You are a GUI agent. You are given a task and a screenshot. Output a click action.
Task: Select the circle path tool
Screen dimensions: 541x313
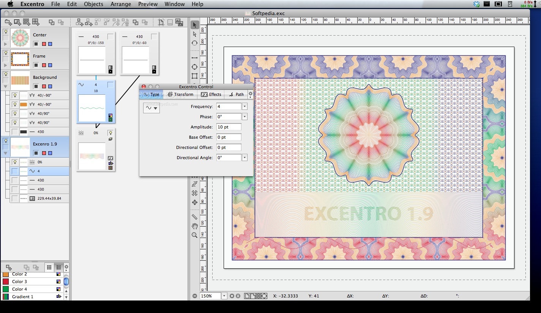click(194, 67)
